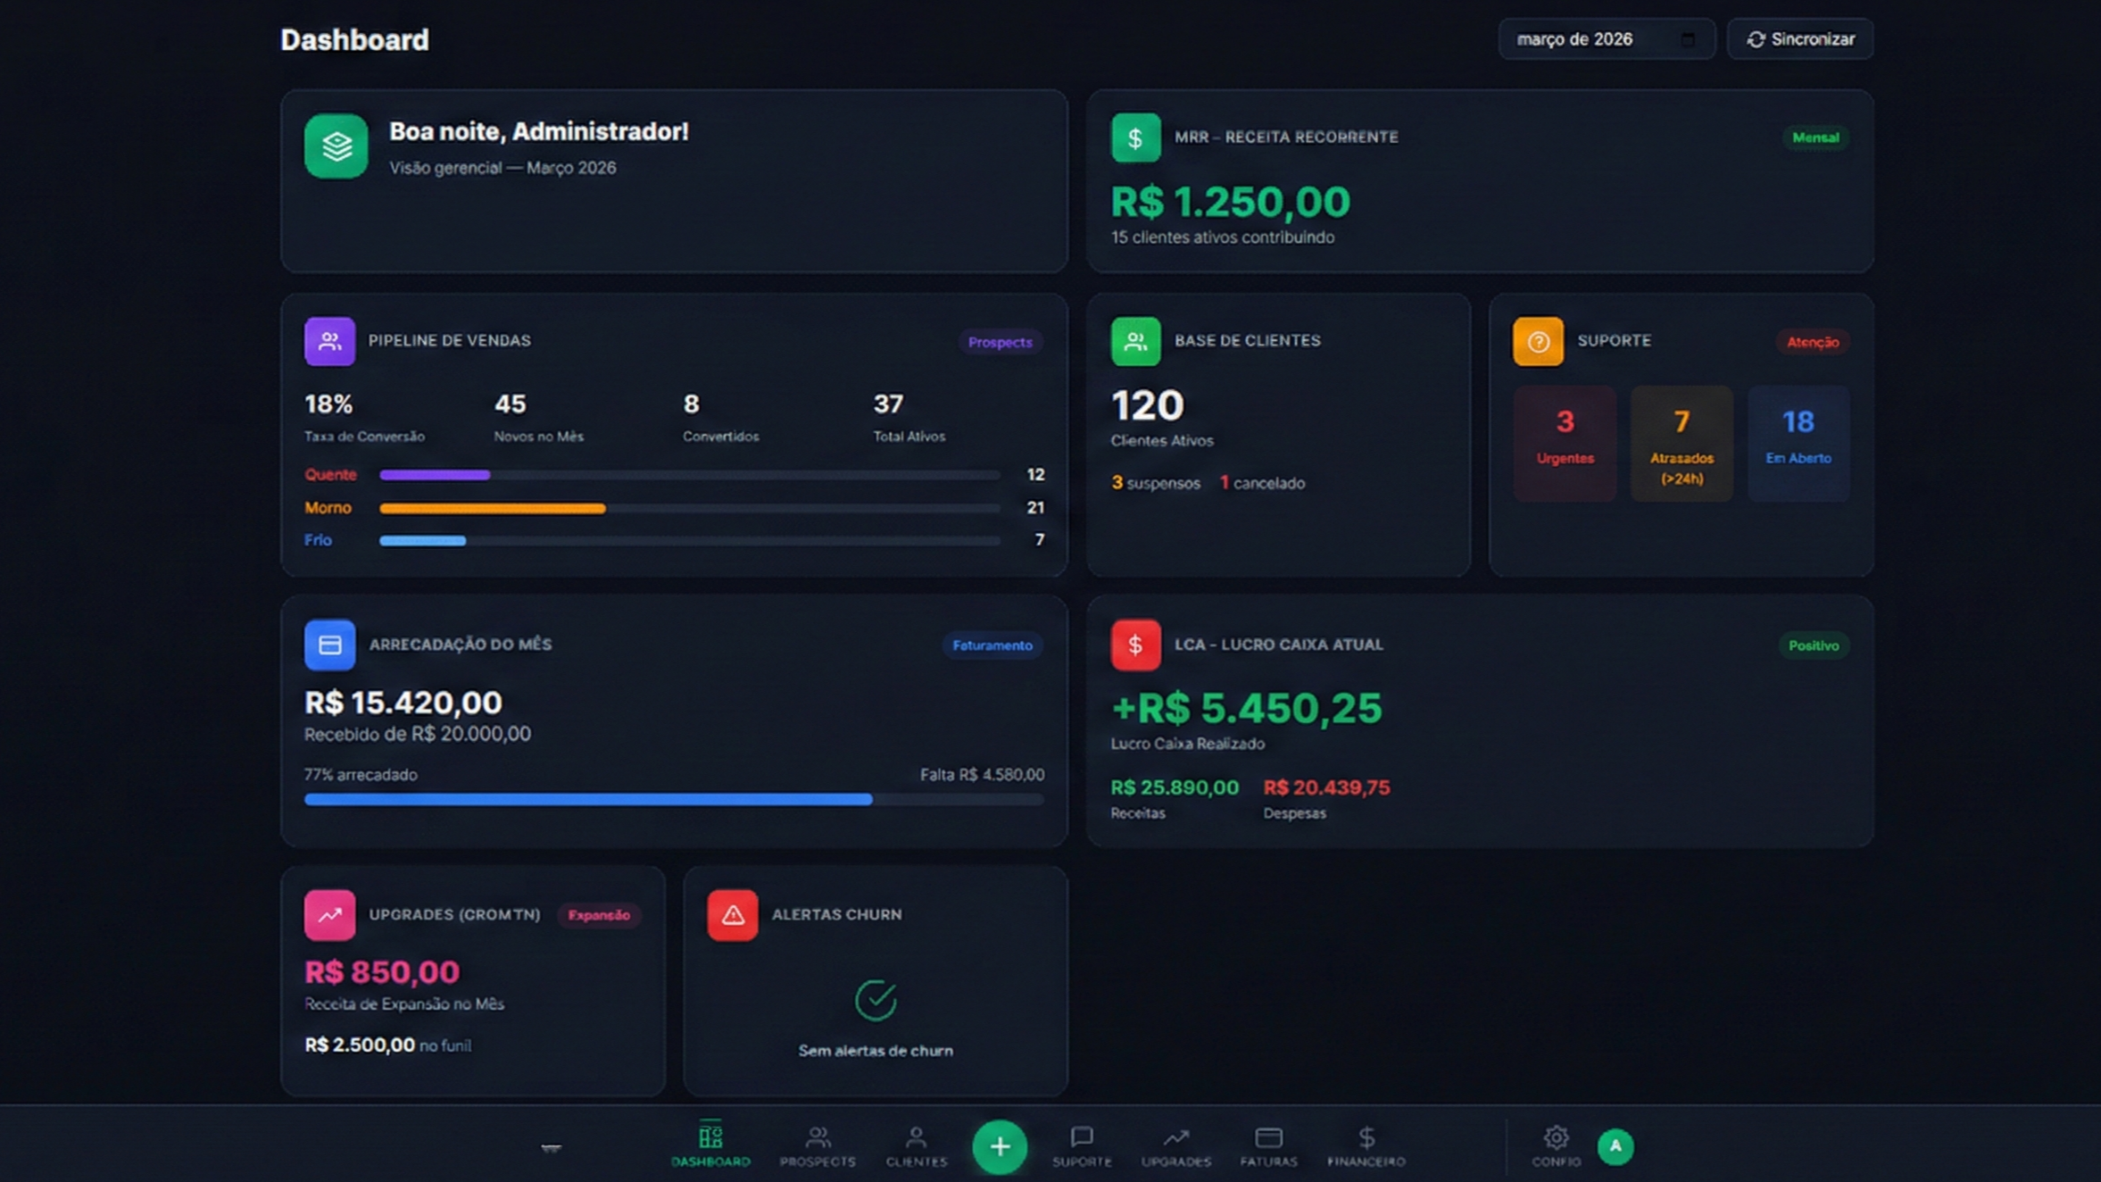Click the Em Aberto support tile
2101x1182 pixels.
point(1798,442)
